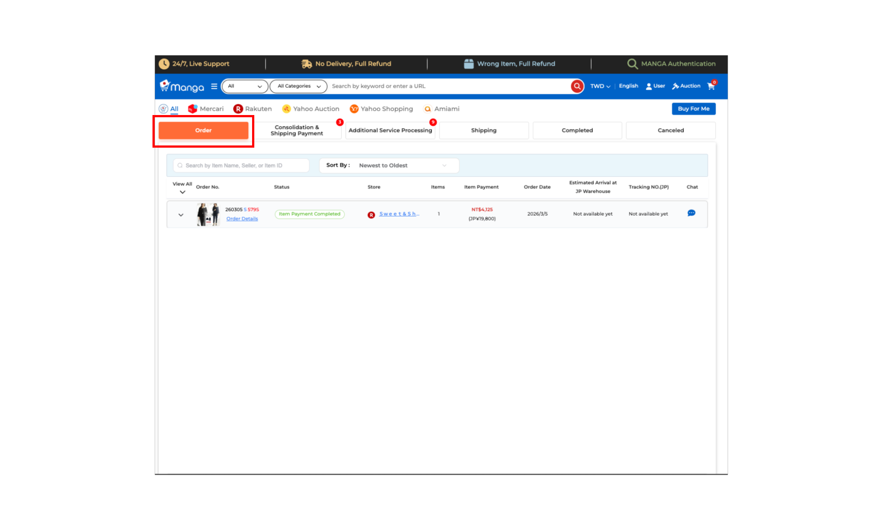Expand the View All chevron
881x506 pixels.
point(182,193)
